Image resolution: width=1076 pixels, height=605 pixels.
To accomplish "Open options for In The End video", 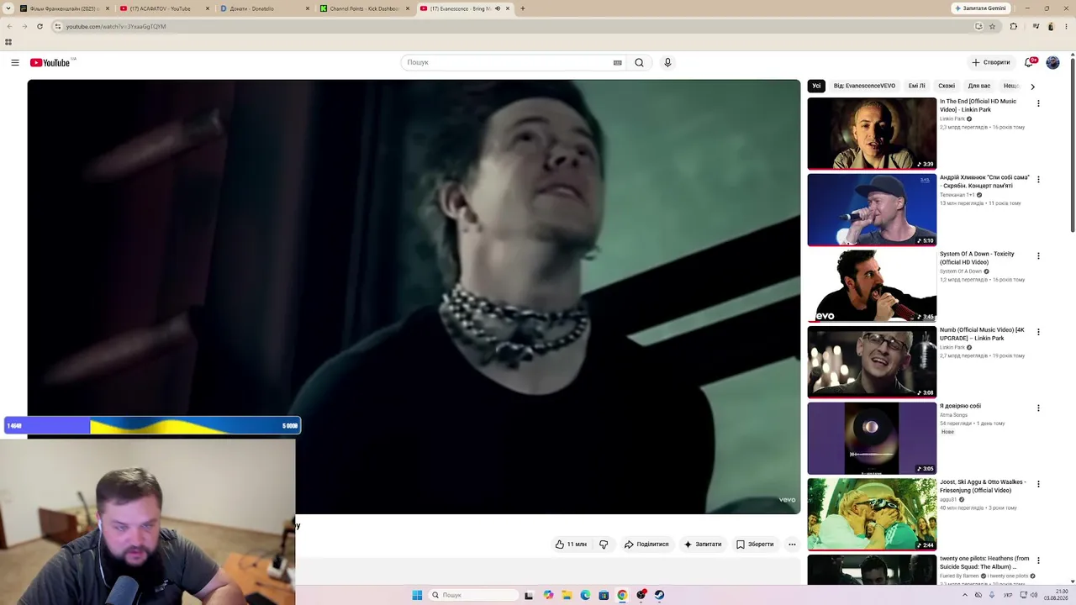I will 1038,103.
